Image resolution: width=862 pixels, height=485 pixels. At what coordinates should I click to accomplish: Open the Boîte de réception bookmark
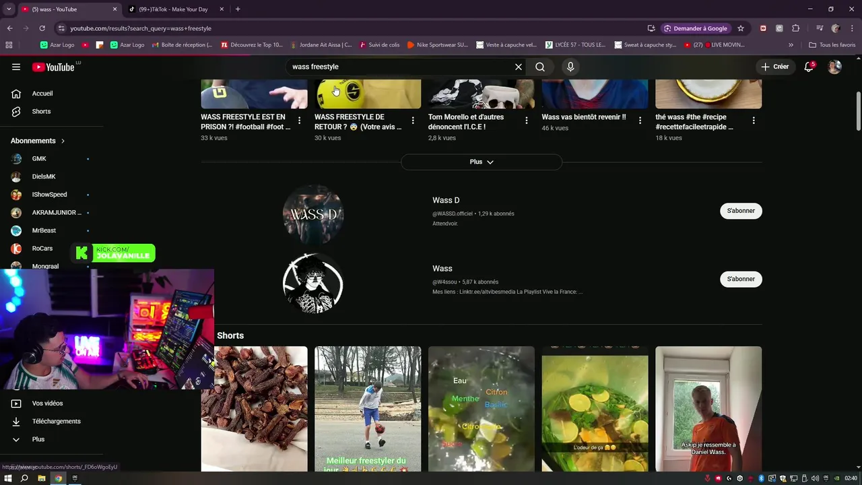click(182, 45)
